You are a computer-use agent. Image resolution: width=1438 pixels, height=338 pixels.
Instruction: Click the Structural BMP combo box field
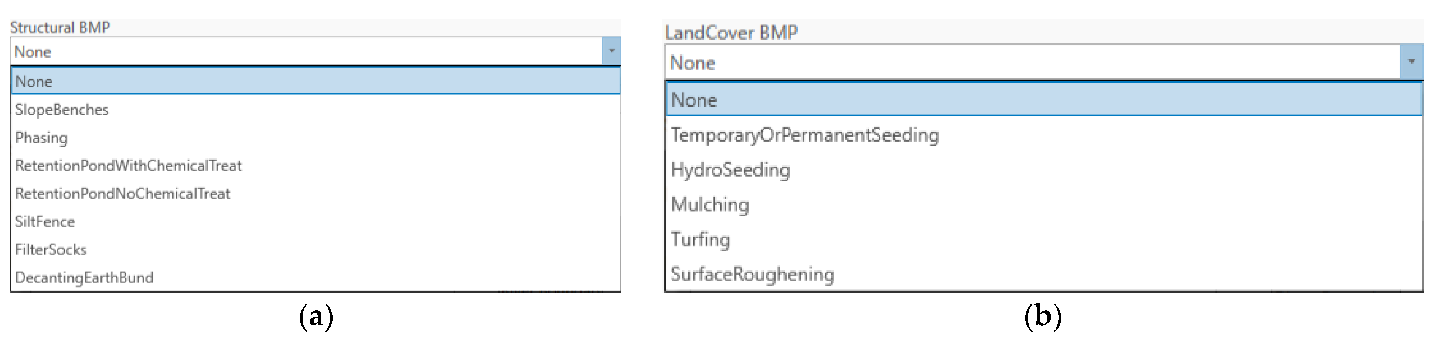[306, 52]
